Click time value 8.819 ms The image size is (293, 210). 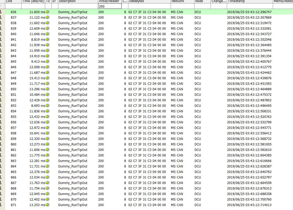(x=38, y=39)
